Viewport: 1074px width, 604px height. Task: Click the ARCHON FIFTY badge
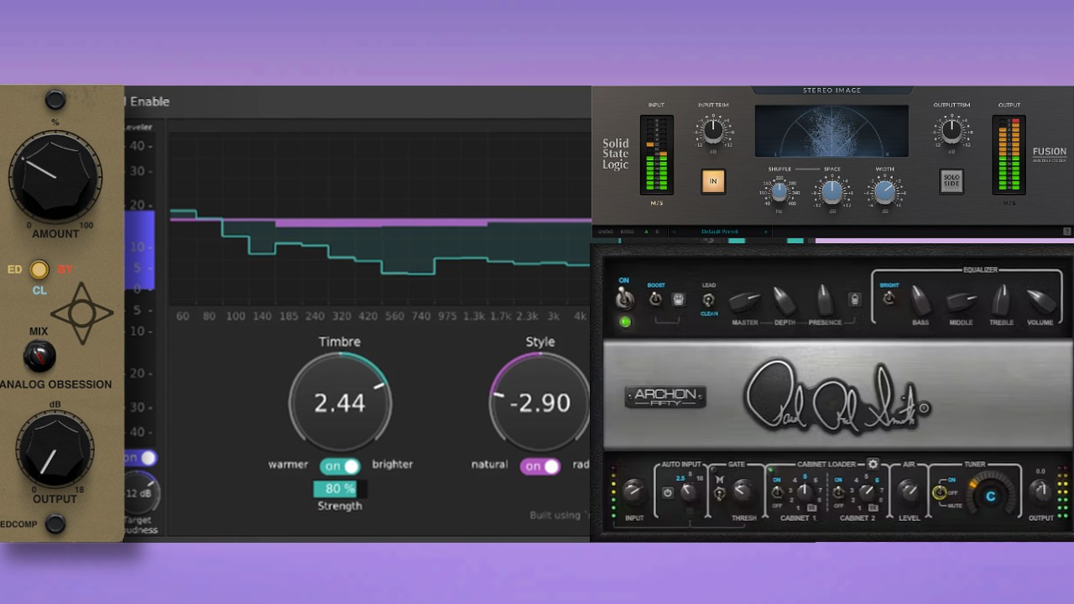(665, 397)
